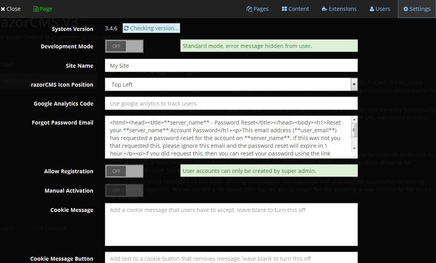436x263 pixels.
Task: Click the System Version label
Action: pyautogui.click(x=72, y=29)
